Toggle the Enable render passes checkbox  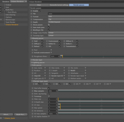40,11
